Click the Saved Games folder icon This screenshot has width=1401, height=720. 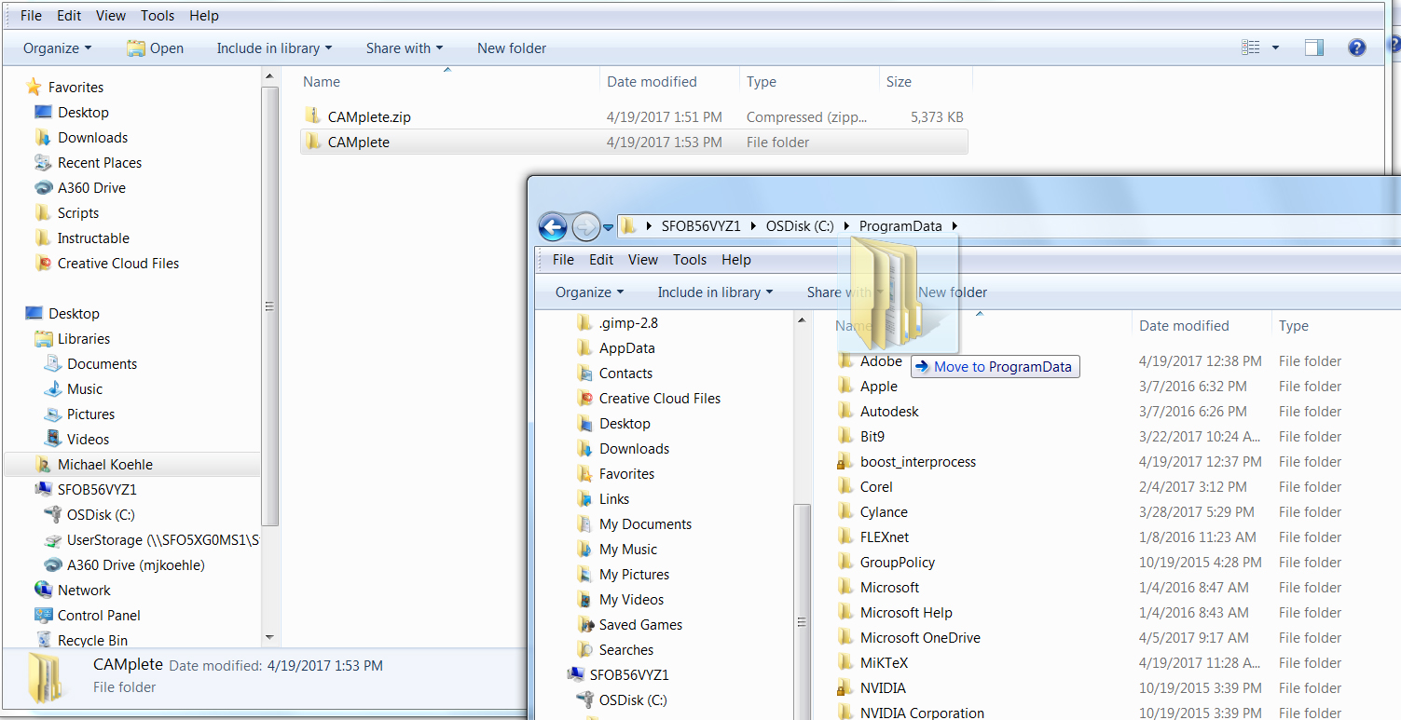click(x=584, y=624)
